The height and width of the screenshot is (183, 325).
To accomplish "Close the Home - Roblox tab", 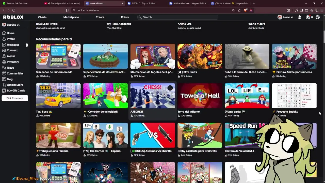I will [x=122, y=3].
